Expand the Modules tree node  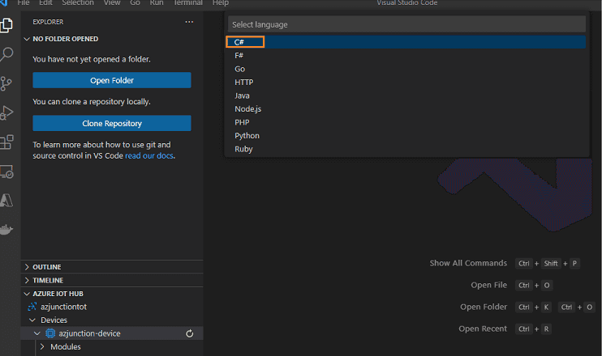[42, 347]
